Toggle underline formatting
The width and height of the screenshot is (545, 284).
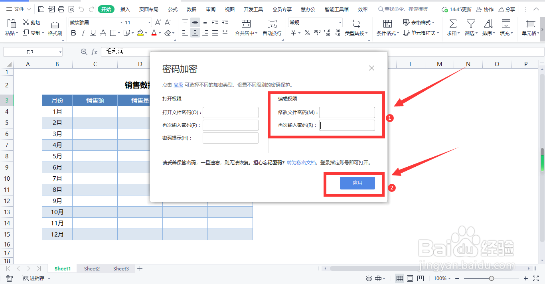tap(93, 33)
